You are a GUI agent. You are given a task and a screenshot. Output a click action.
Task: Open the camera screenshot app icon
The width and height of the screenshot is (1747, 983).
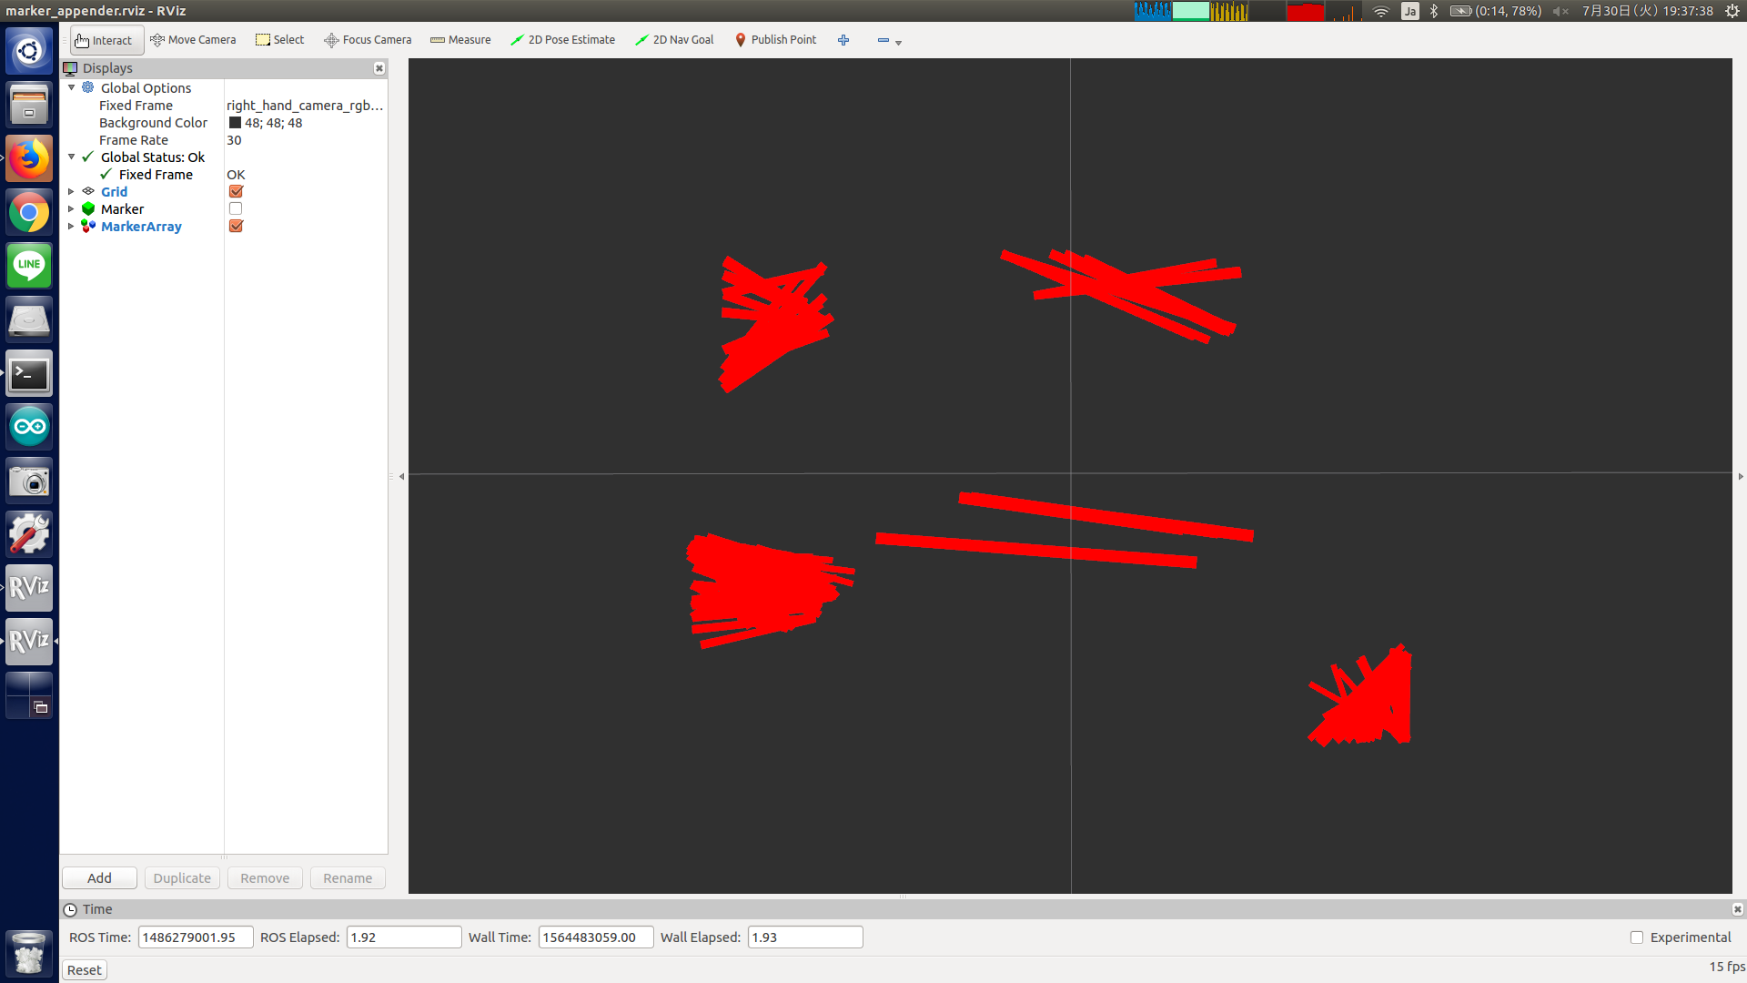click(x=29, y=481)
